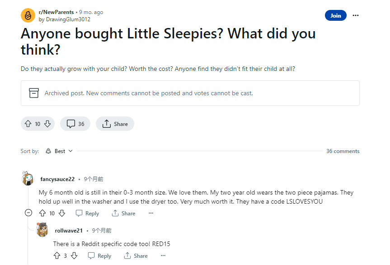Upvote fancysauce22's comment
Image resolution: width=390 pixels, height=265 pixels.
coord(42,213)
